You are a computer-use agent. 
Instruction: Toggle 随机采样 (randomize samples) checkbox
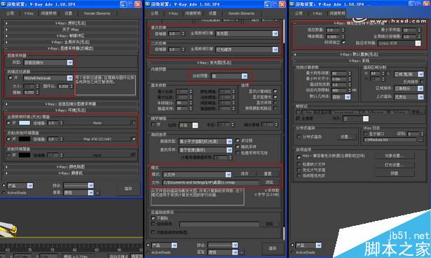click(x=238, y=147)
